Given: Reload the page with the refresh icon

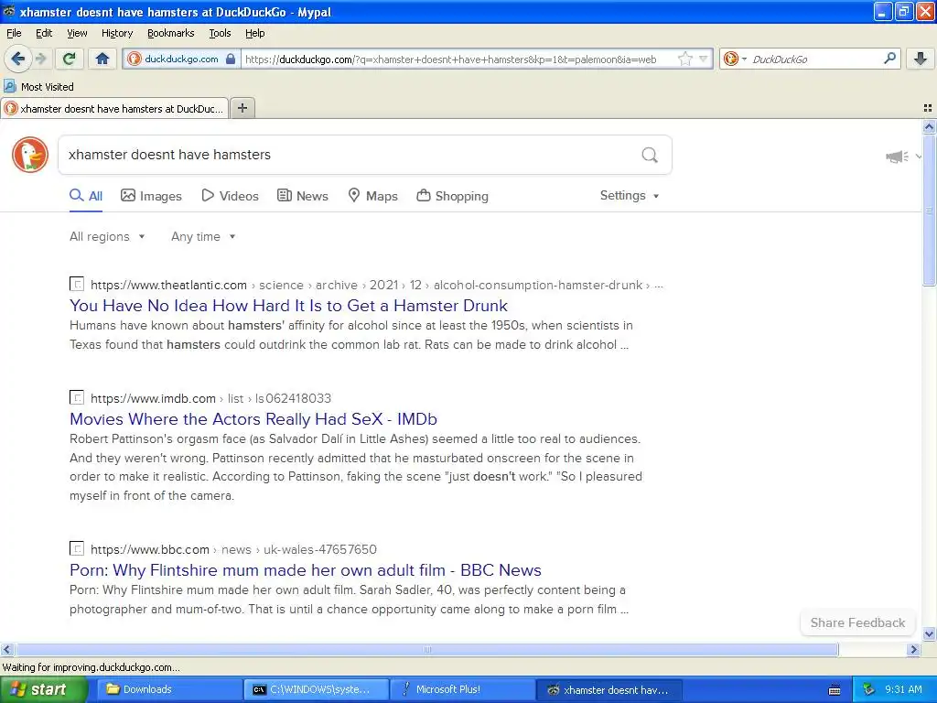Looking at the screenshot, I should coord(70,59).
